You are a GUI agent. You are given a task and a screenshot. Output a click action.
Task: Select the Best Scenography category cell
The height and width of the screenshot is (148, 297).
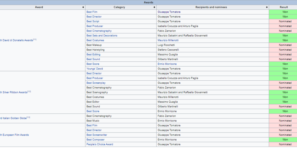[121, 92]
